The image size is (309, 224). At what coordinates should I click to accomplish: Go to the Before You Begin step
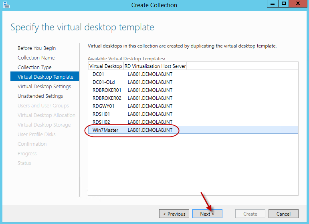[x=37, y=48]
